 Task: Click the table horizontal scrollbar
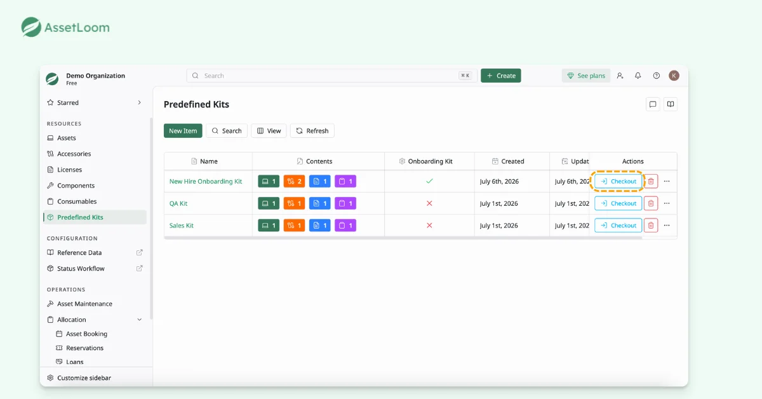pyautogui.click(x=403, y=238)
